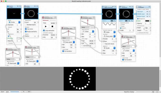
Task: Click the 100% zoom button
Action: point(29,92)
